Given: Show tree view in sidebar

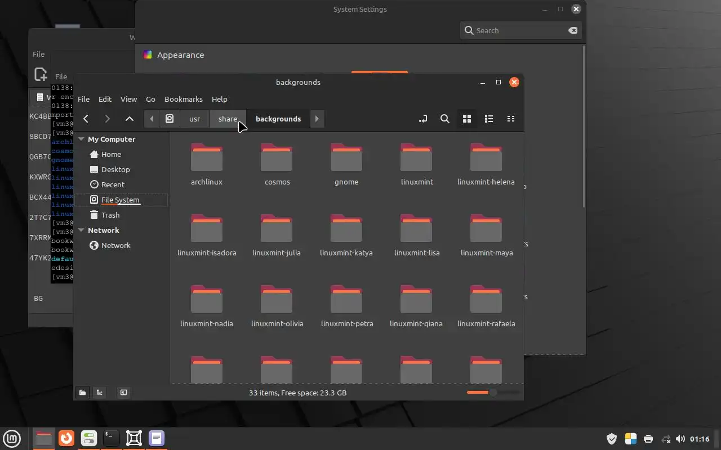Looking at the screenshot, I should click(x=100, y=393).
